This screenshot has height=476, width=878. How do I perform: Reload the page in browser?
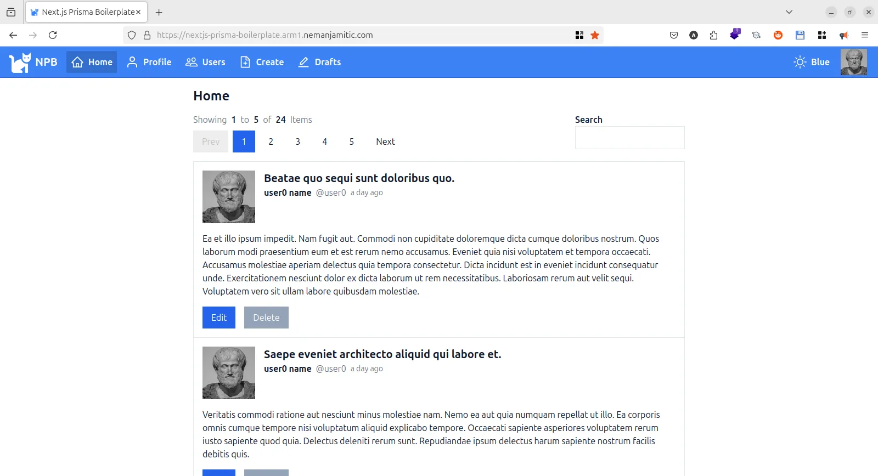(53, 35)
